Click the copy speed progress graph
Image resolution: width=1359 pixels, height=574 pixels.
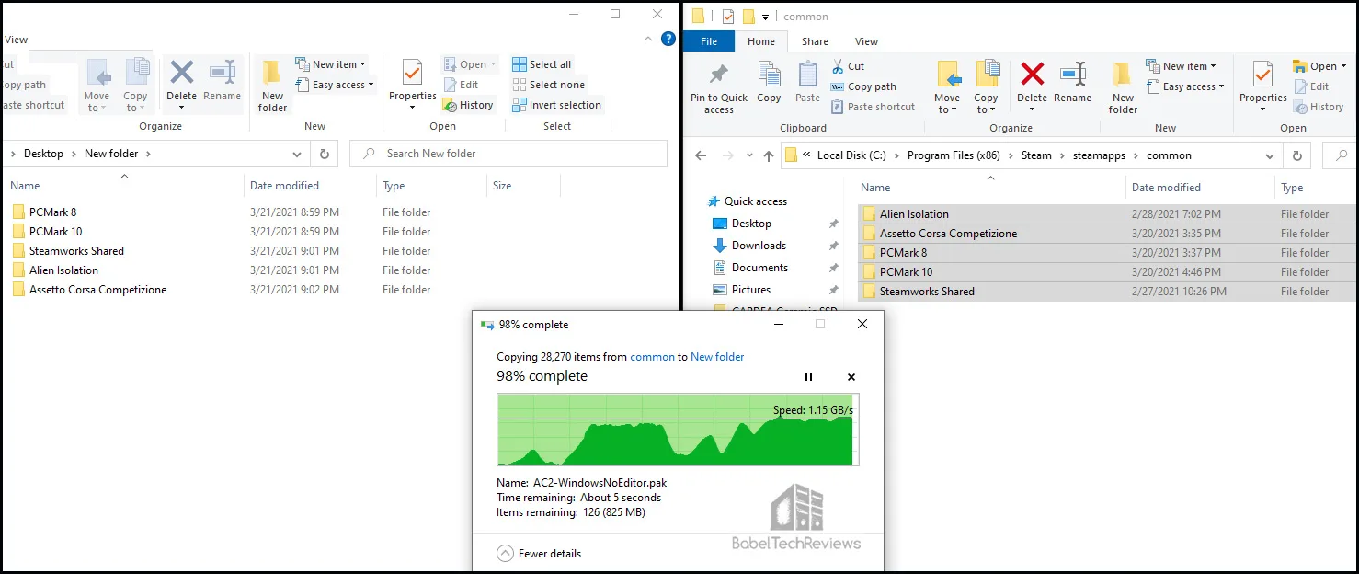[678, 430]
